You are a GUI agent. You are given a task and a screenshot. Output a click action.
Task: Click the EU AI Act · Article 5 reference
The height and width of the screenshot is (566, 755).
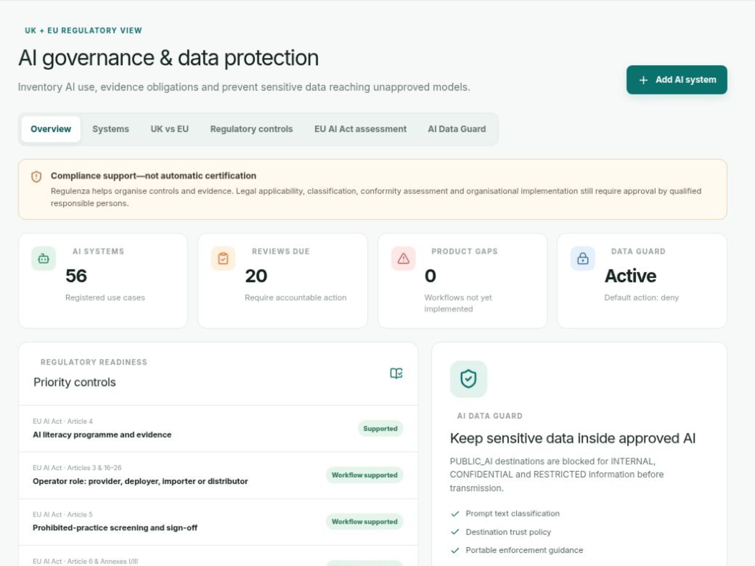tap(63, 514)
